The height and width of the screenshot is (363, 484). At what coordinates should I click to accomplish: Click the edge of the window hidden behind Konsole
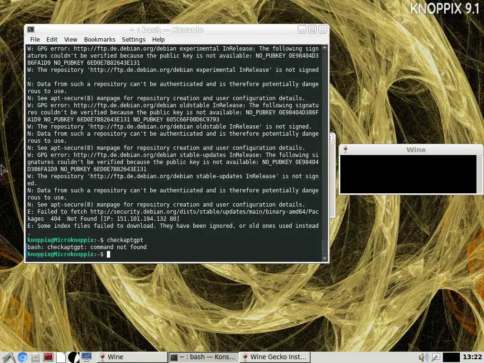[332, 175]
